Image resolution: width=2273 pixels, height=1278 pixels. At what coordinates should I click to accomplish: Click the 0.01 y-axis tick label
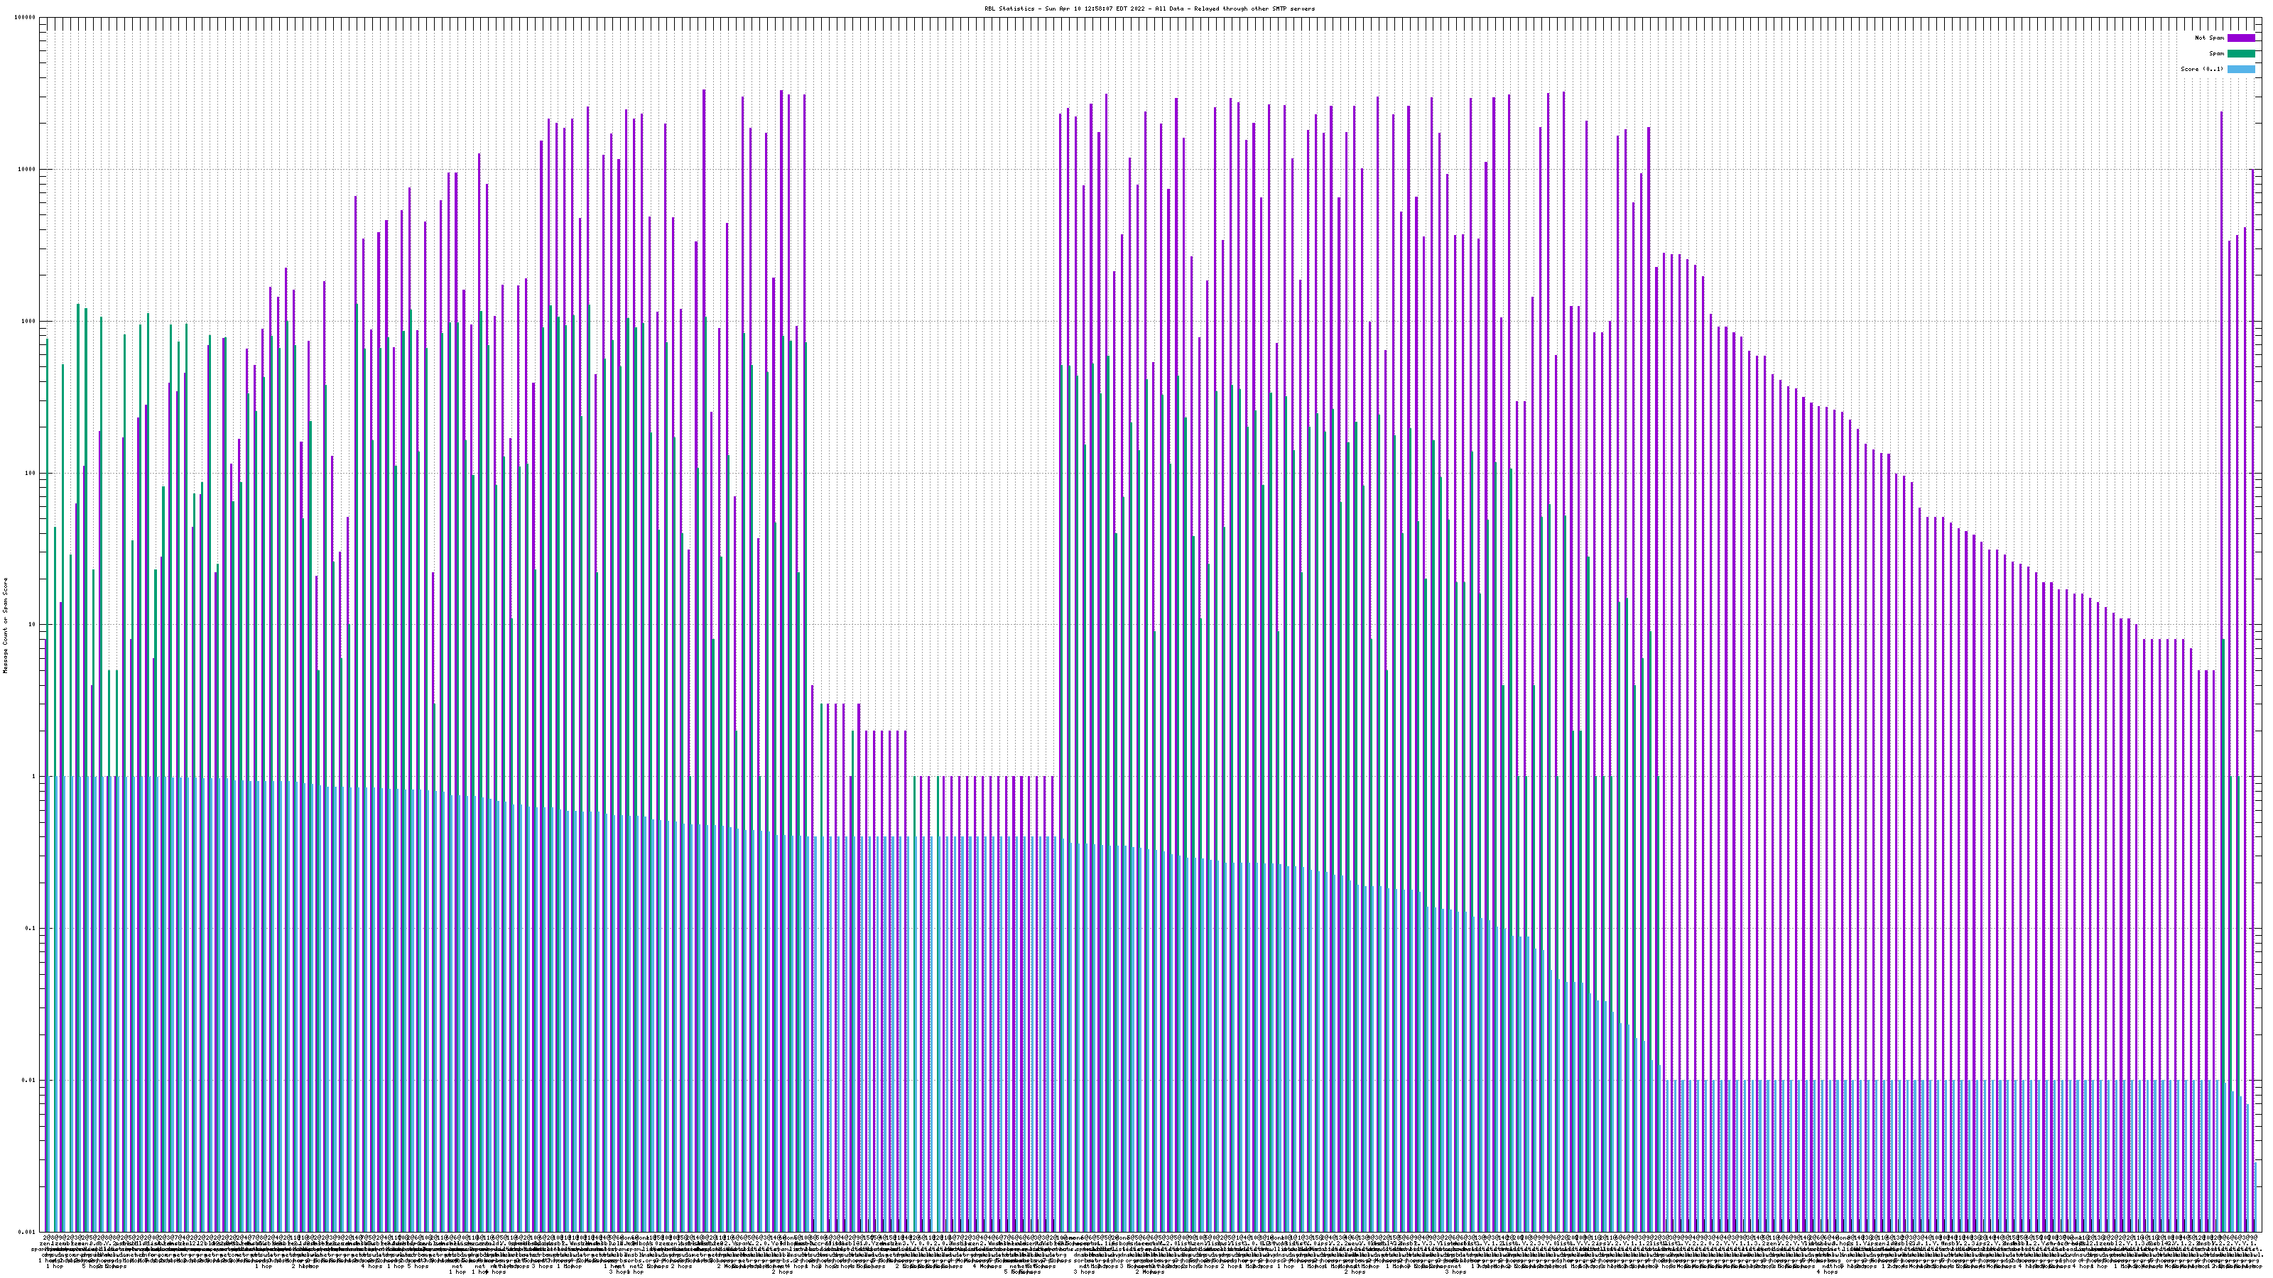29,1081
